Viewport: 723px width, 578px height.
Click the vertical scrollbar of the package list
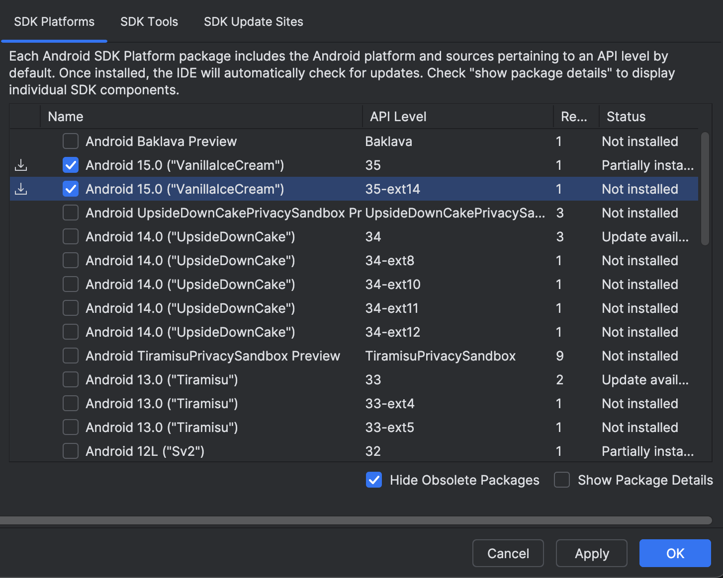click(x=706, y=189)
